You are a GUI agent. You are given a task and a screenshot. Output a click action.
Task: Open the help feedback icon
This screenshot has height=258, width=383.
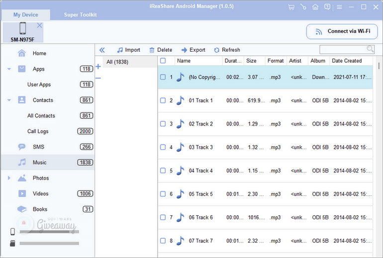327,7
